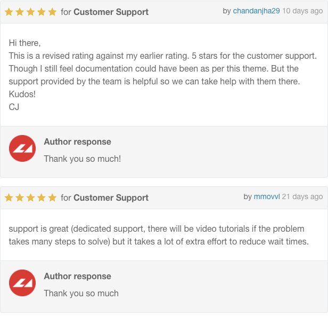Click the "Kudos!" line in the first review

(x=22, y=94)
